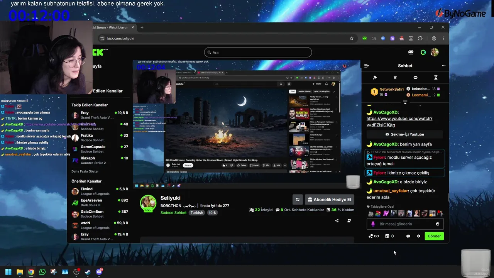Open Chrome three-dot menu
The height and width of the screenshot is (278, 494).
tap(443, 38)
